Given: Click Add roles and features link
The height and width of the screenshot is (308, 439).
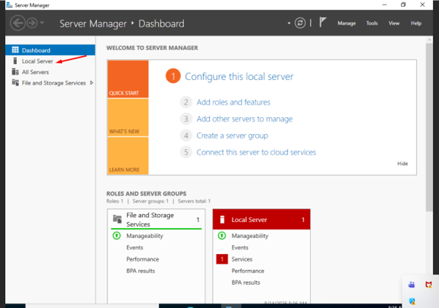Looking at the screenshot, I should pos(233,102).
